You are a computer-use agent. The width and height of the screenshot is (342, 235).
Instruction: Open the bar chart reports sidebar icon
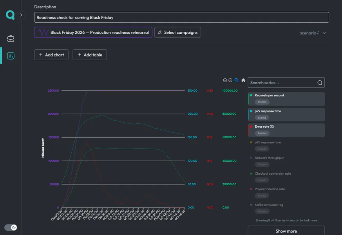11,56
